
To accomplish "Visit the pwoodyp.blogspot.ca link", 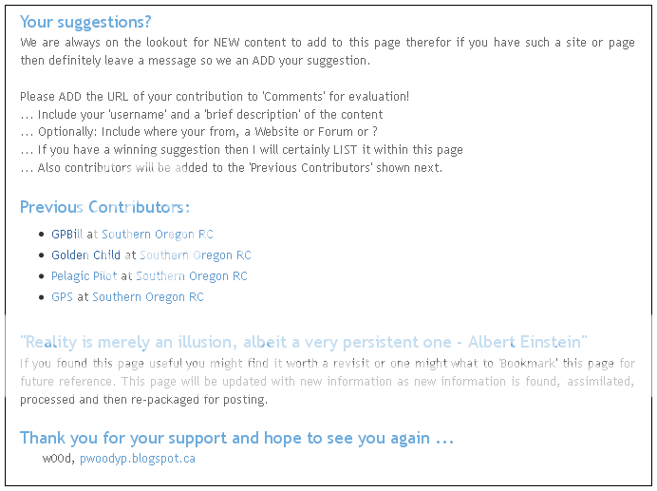I will point(138,459).
